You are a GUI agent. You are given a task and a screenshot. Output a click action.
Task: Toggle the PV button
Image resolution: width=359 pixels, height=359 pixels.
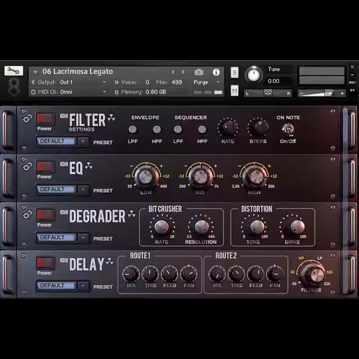(x=352, y=91)
